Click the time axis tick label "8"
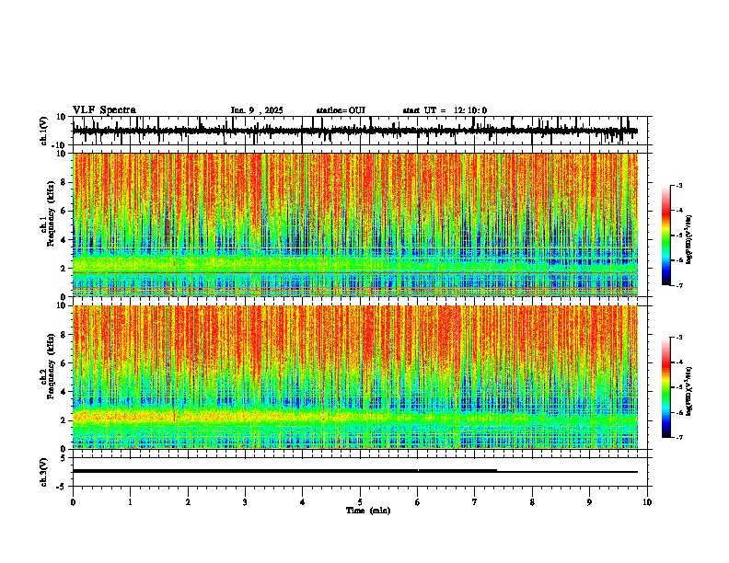 point(532,502)
